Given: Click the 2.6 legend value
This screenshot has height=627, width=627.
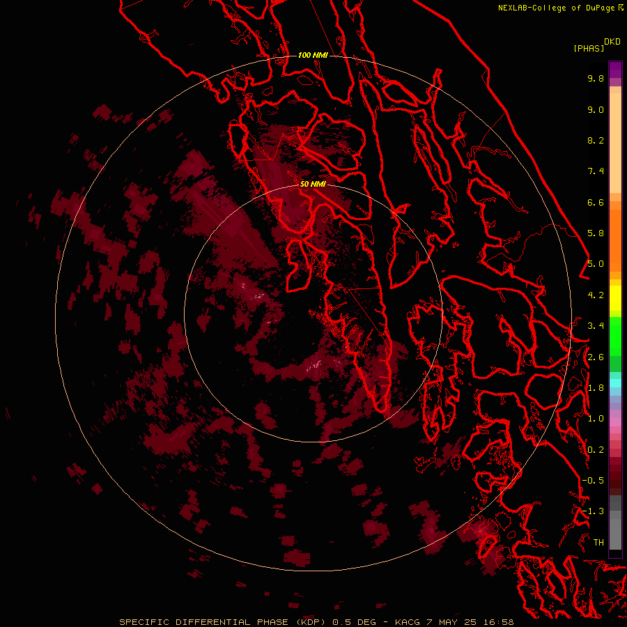Looking at the screenshot, I should click(x=596, y=357).
